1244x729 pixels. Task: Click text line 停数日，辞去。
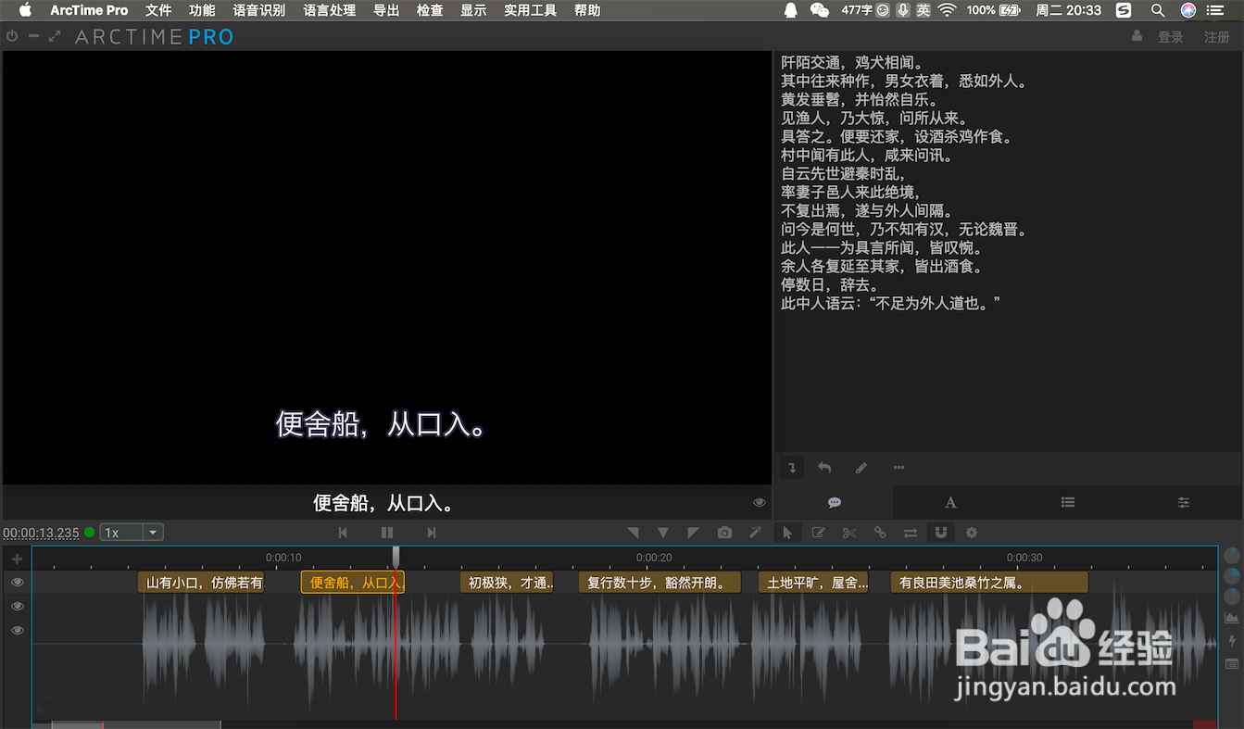829,285
